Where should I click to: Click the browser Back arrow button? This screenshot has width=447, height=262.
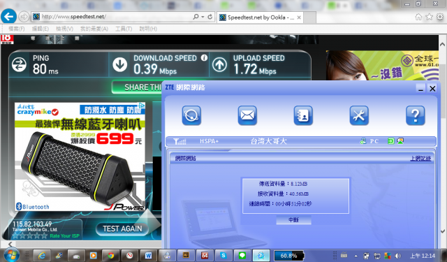tap(8, 16)
